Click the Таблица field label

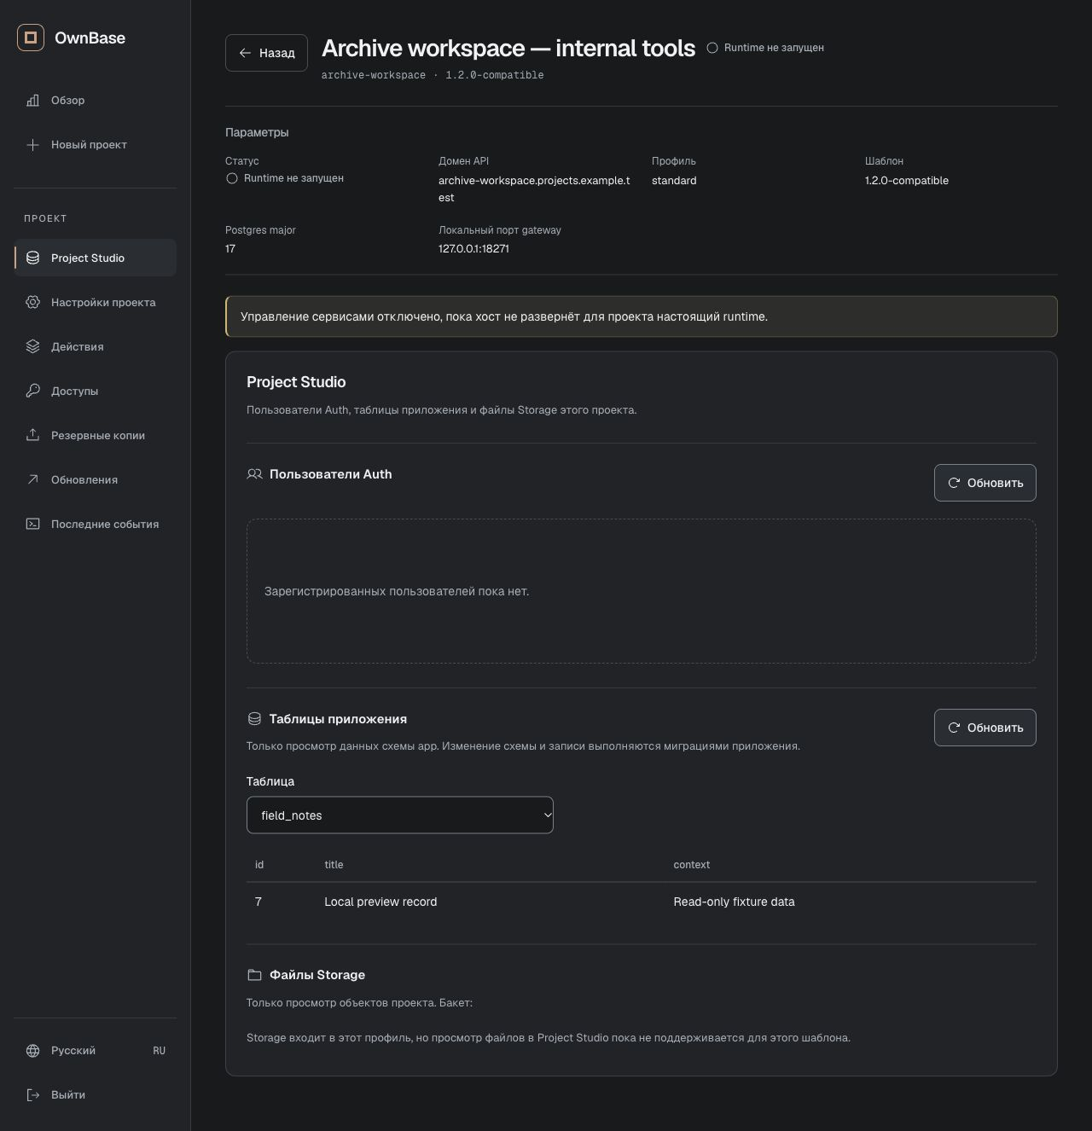(270, 781)
